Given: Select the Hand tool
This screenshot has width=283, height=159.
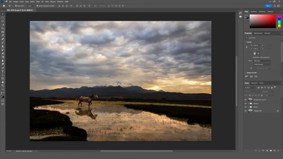Looking at the screenshot, I should pyautogui.click(x=3, y=82).
